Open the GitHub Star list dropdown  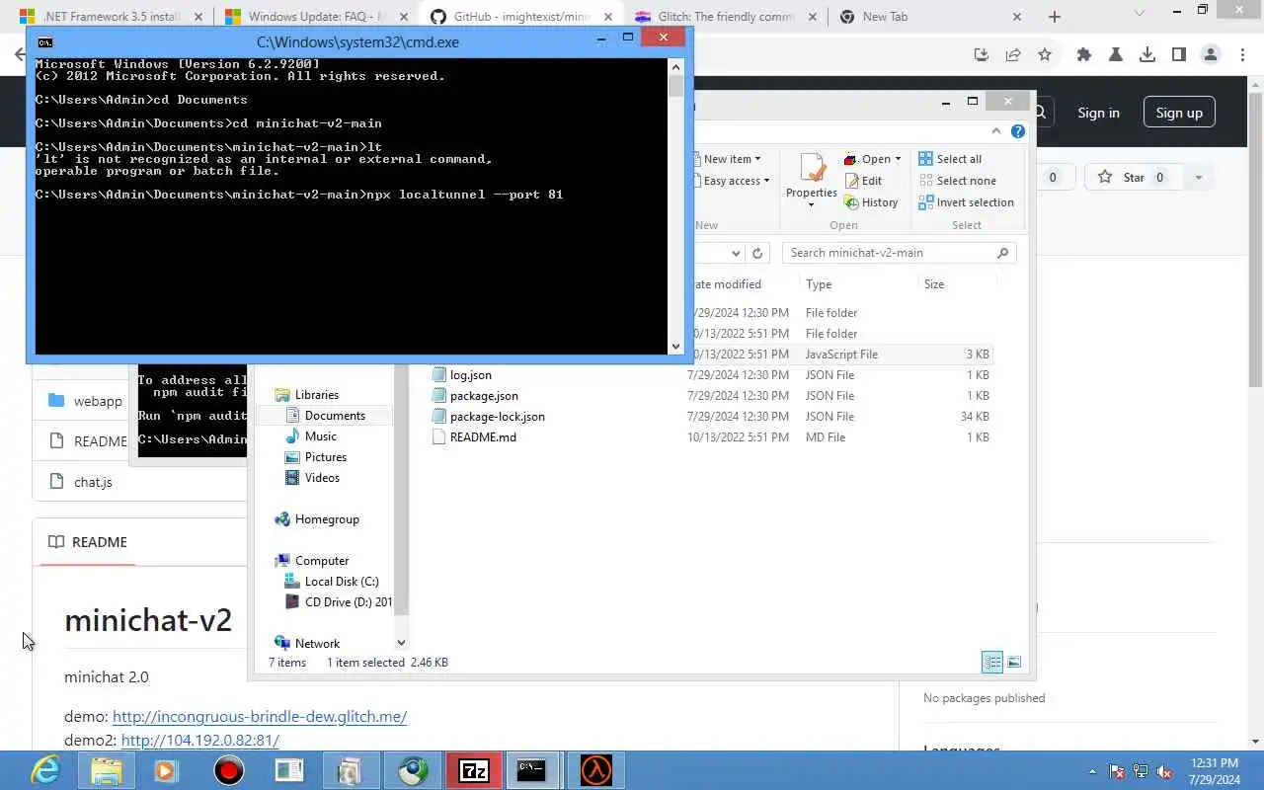pos(1198,178)
